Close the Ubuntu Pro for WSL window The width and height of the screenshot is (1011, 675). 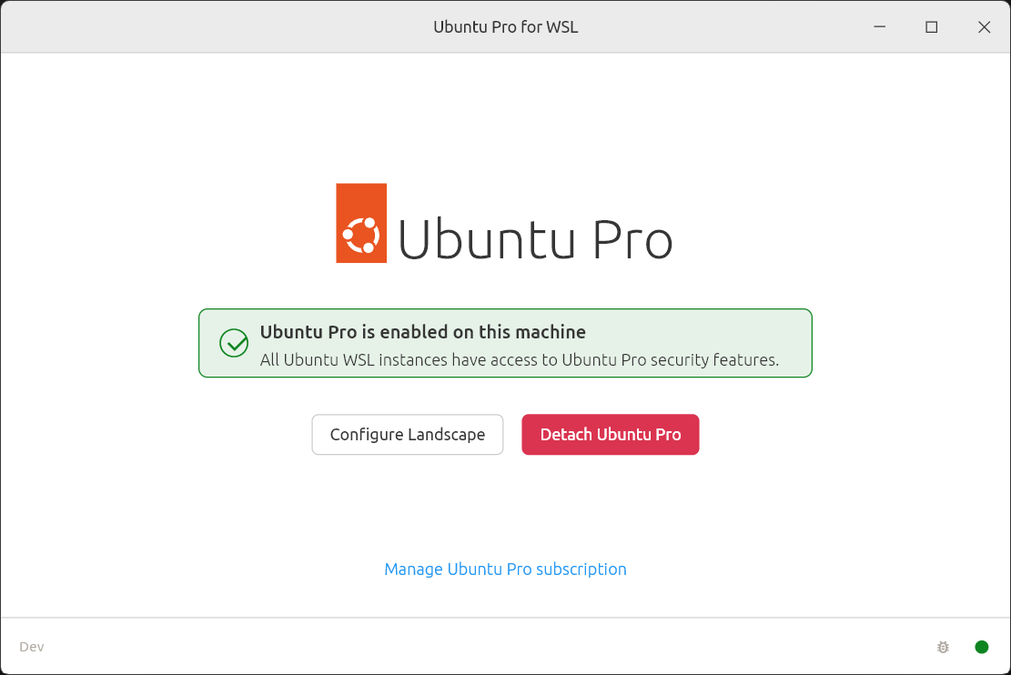point(984,27)
